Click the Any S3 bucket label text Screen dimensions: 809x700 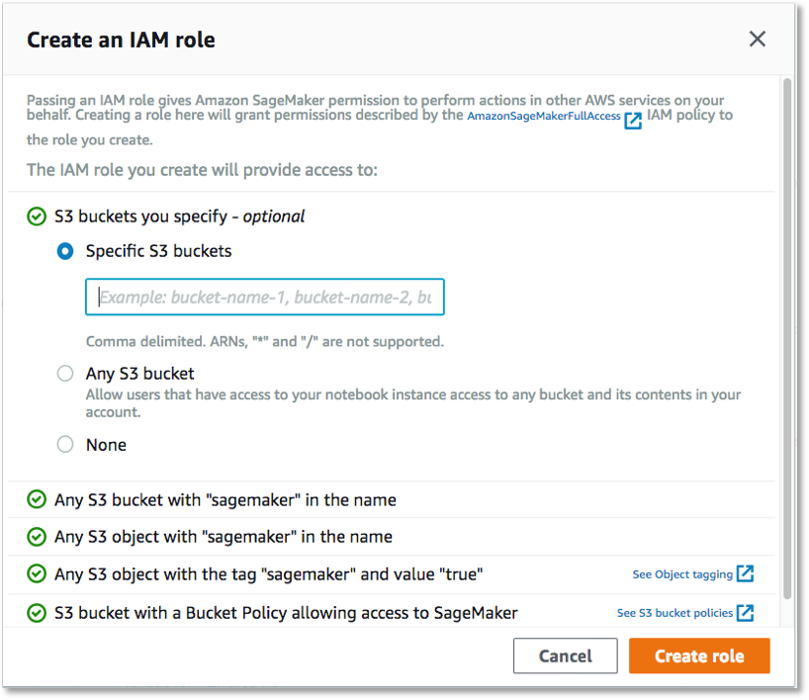tap(139, 374)
